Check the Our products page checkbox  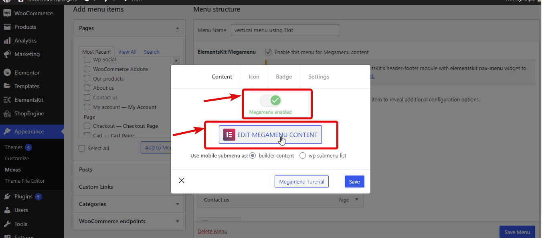tap(87, 79)
